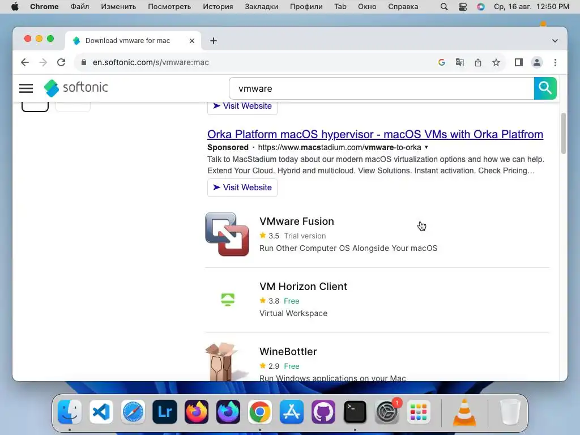
Task: Open a new tab with plus button
Action: 213,41
